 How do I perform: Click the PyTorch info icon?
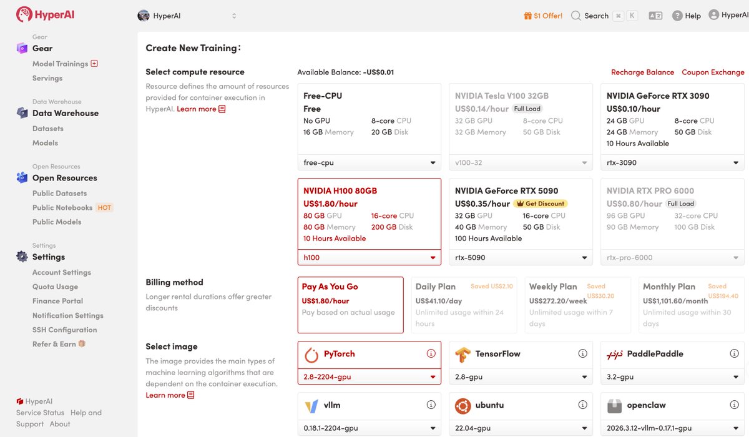431,353
